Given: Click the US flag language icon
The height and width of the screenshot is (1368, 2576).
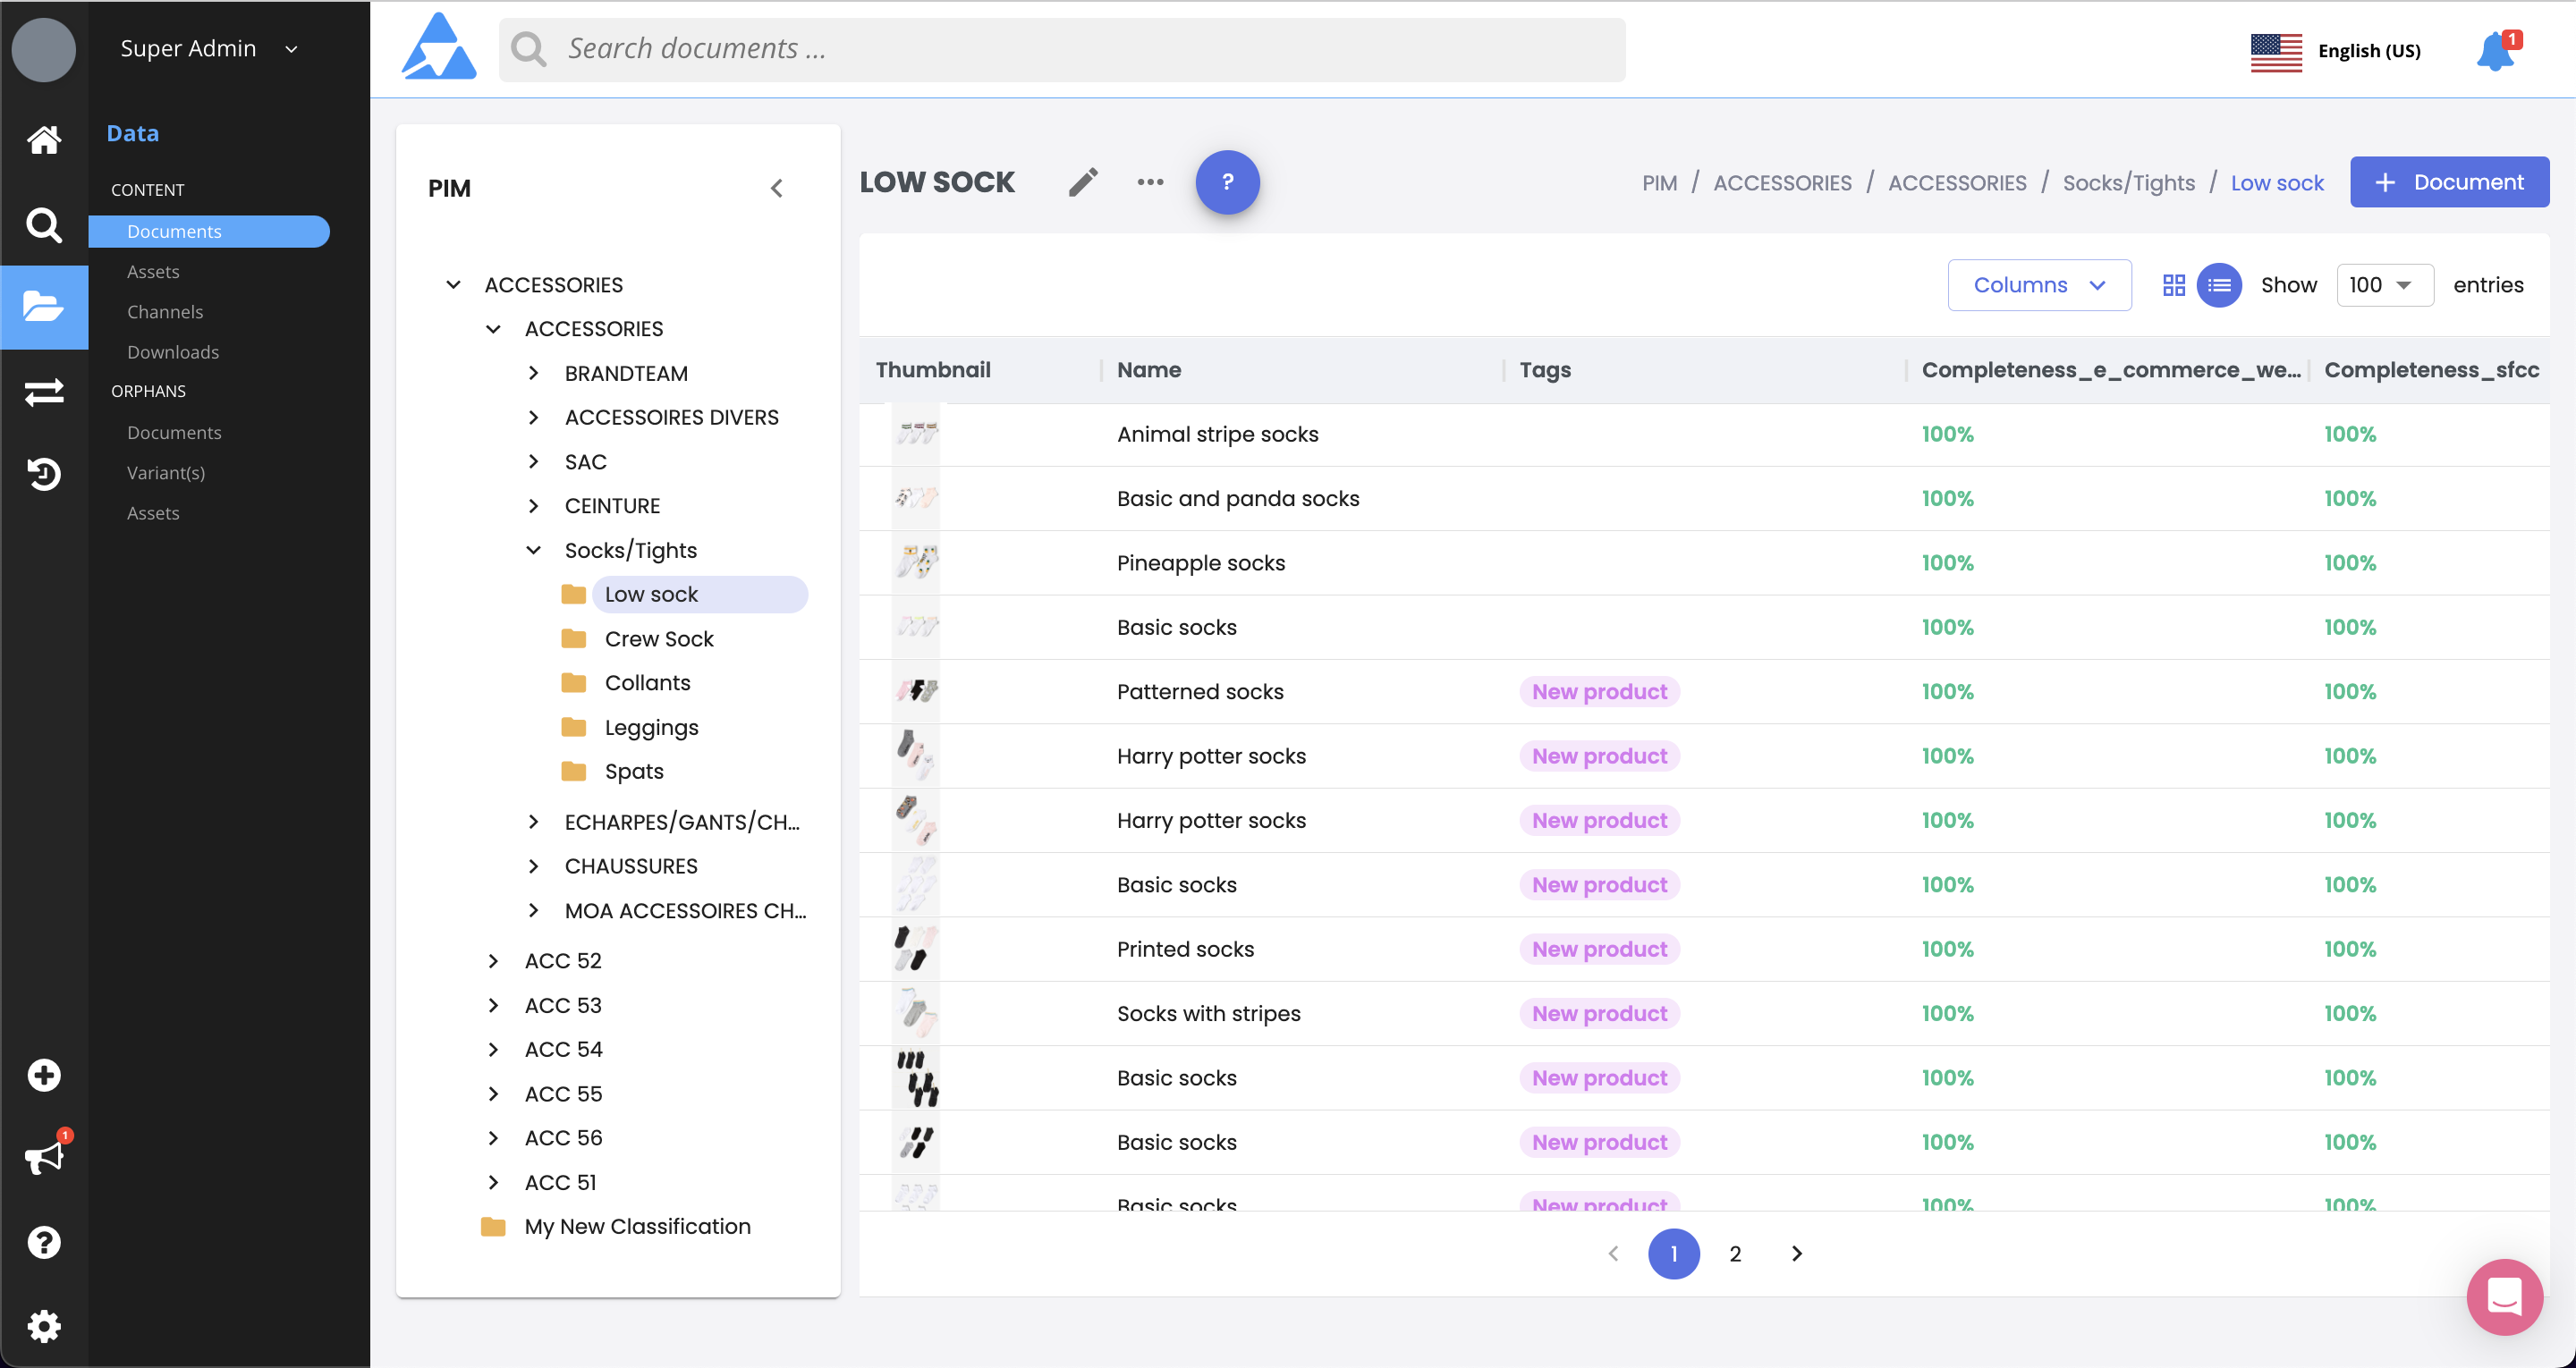Looking at the screenshot, I should pyautogui.click(x=2276, y=52).
